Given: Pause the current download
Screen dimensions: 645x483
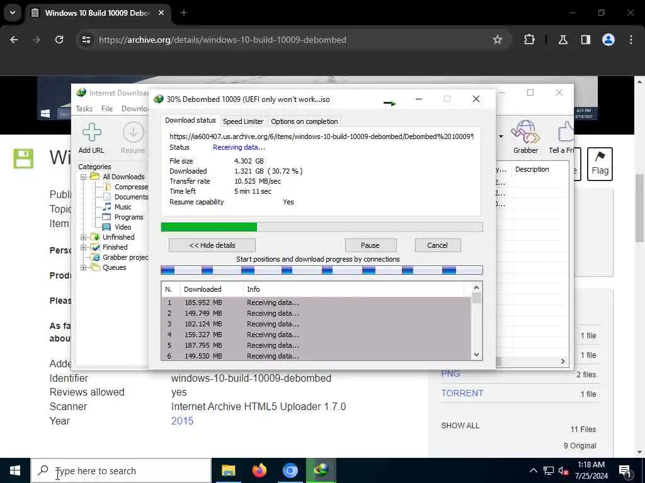Looking at the screenshot, I should [370, 245].
